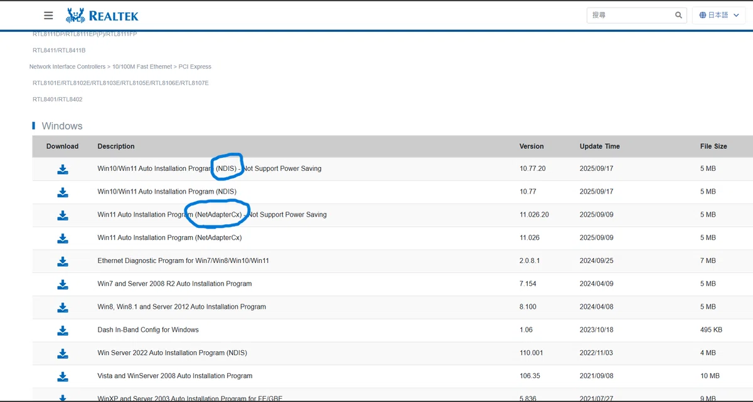753x402 pixels.
Task: Open the 日本語 language dropdown
Action: (x=719, y=15)
